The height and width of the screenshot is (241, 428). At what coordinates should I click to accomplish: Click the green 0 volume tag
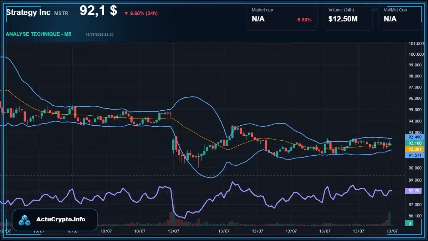coord(410,223)
